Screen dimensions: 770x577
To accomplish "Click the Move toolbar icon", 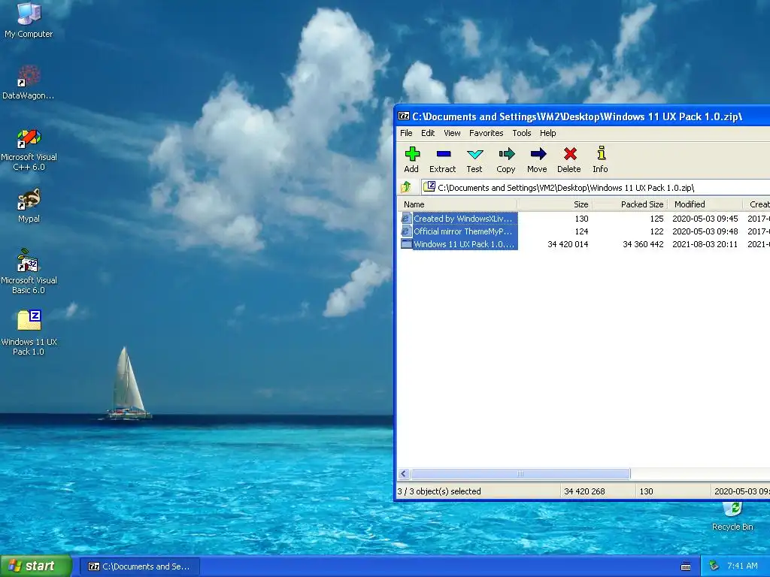I will click(538, 154).
